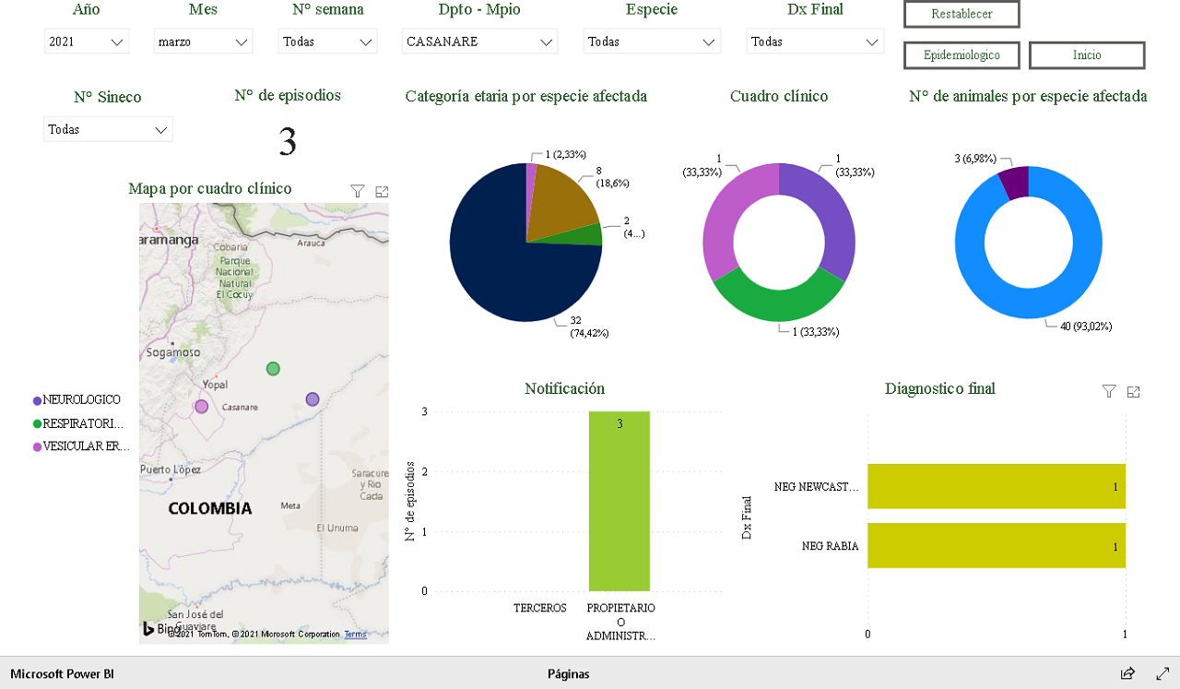This screenshot has height=689, width=1180.
Task: Open the Páginas navigation menu
Action: tap(568, 673)
